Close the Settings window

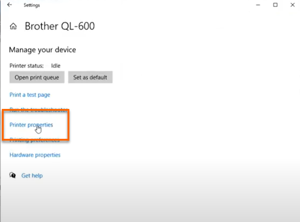(291, 5)
